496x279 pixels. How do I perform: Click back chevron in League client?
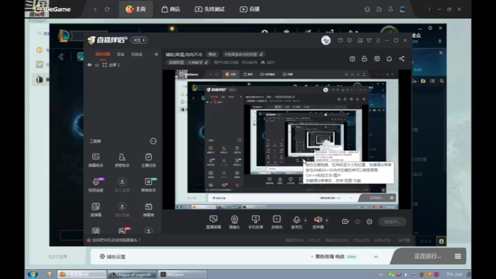pos(61,57)
